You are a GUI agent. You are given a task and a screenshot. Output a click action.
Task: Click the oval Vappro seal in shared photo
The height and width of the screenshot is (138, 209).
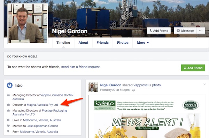191,105
